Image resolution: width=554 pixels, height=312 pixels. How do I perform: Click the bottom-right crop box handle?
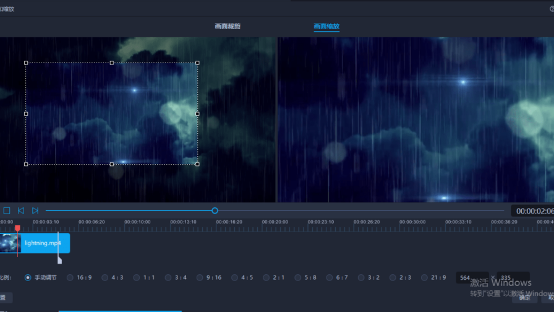(x=197, y=164)
